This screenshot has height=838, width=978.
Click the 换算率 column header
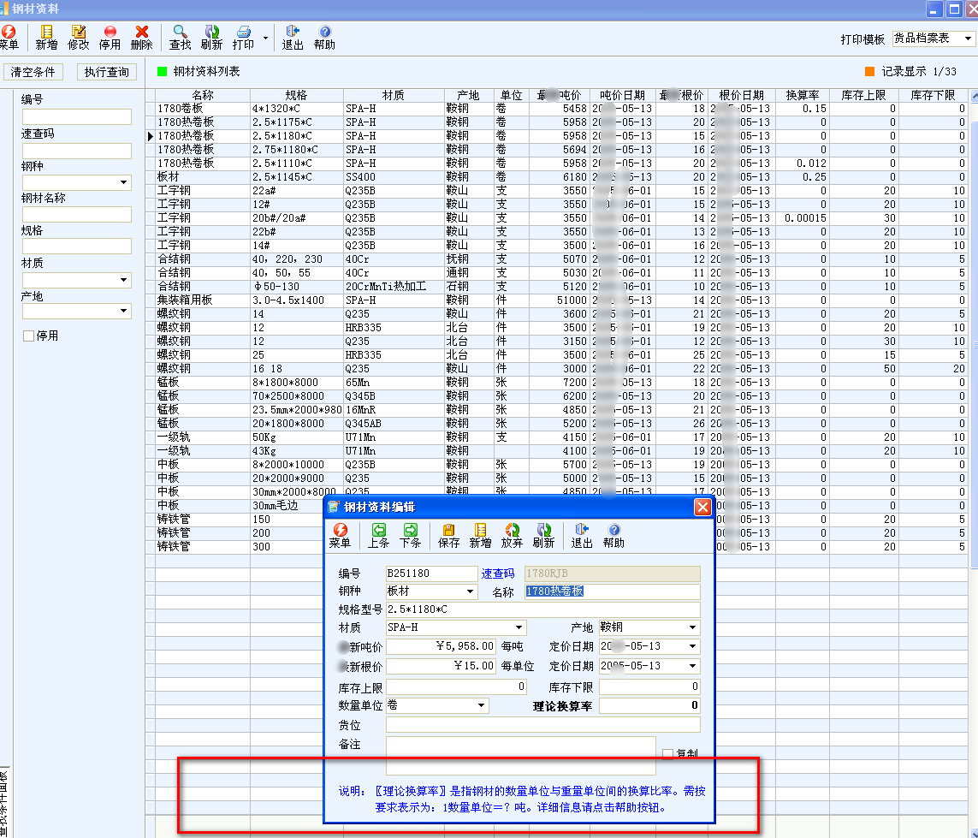(802, 95)
